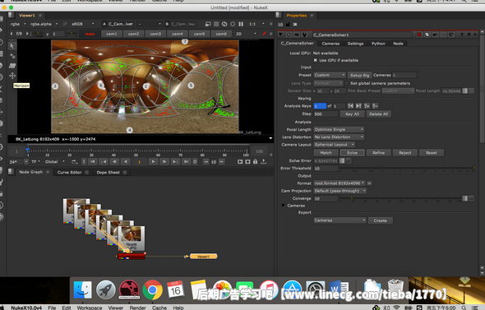This screenshot has height=310, width=485.
Task: Open the rgba channel dropdown
Action: 18,24
